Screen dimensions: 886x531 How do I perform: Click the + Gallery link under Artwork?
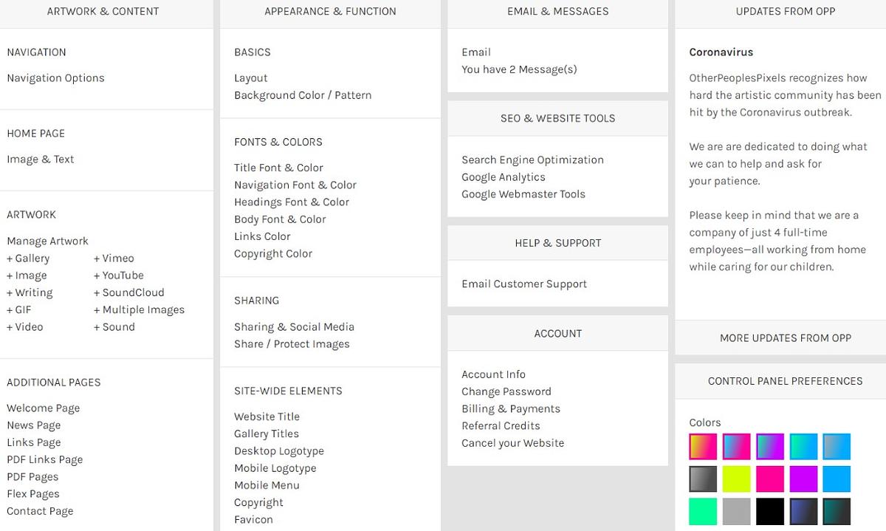click(28, 258)
